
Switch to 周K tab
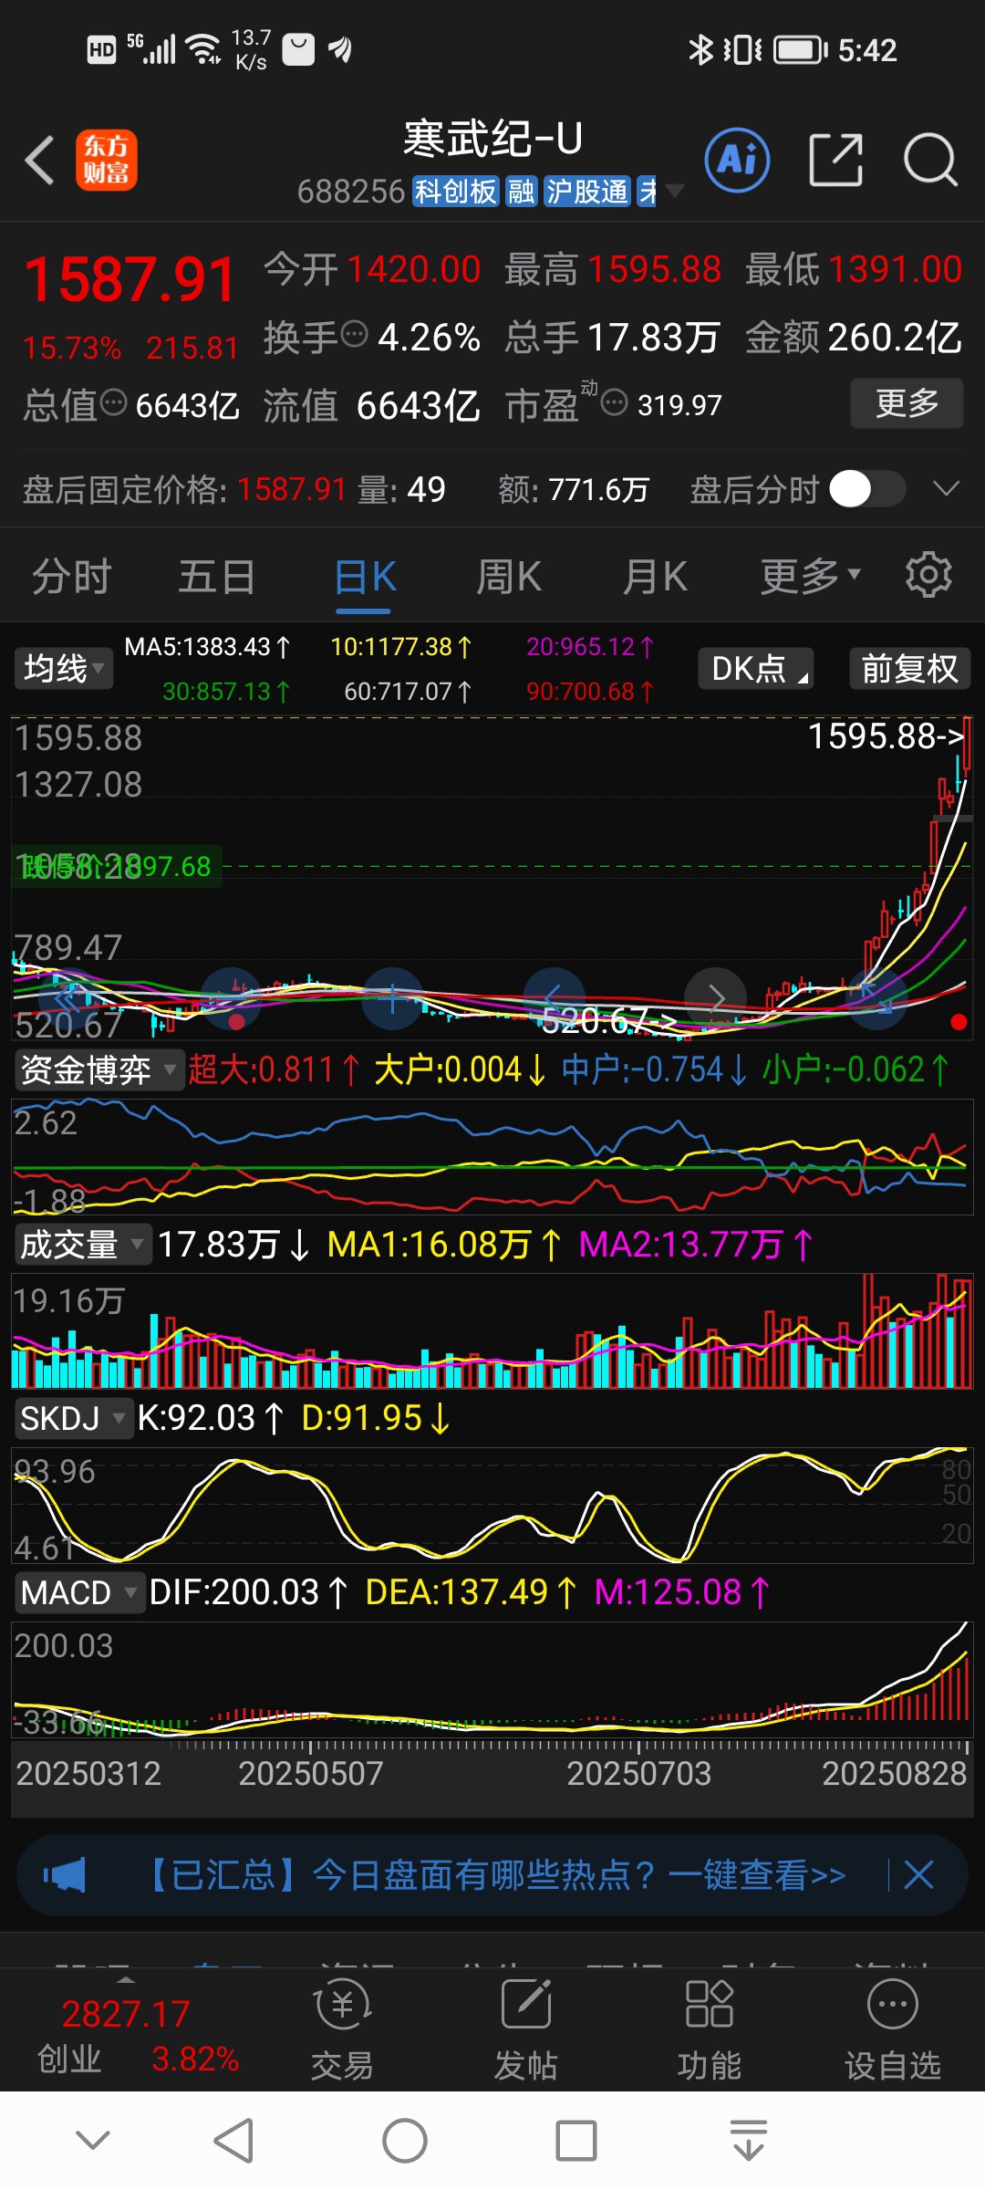[x=509, y=576]
